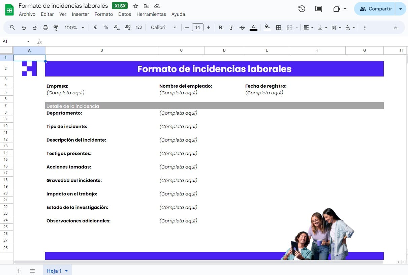Open the comments panel
Image resolution: width=408 pixels, height=275 pixels.
click(x=318, y=9)
